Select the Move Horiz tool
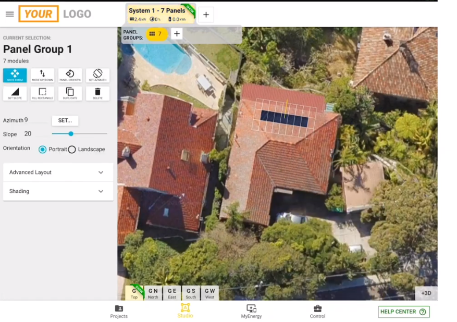This screenshot has width=457, height=322. point(15,75)
